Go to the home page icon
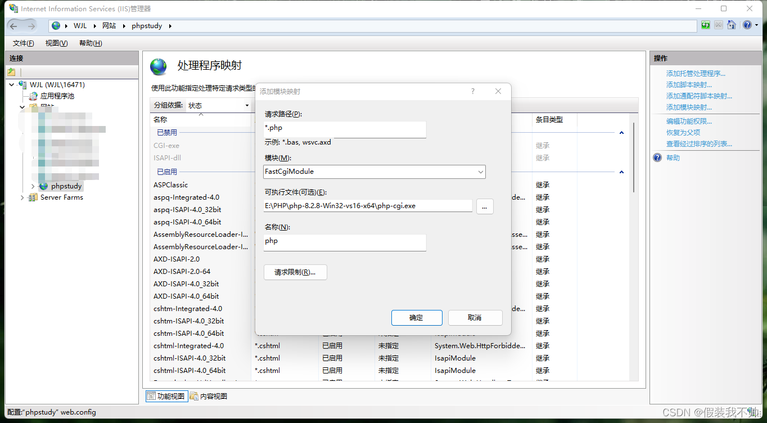Screen dimensions: 767x423 click(x=732, y=25)
